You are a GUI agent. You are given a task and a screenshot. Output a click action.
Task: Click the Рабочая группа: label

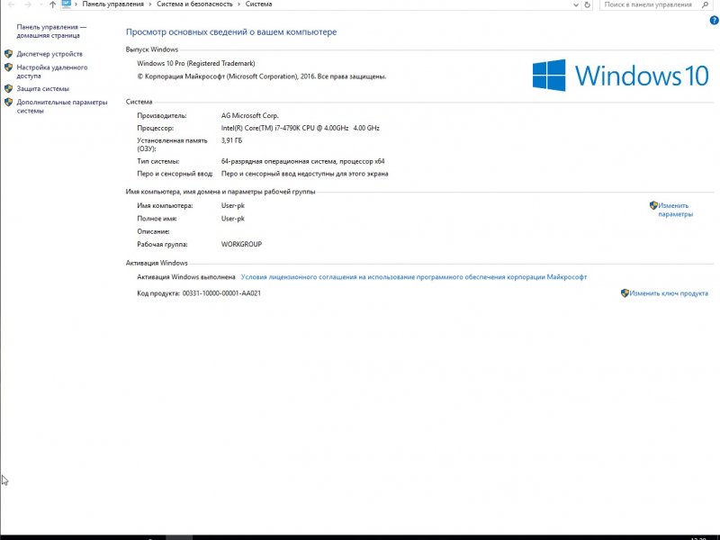pyautogui.click(x=162, y=244)
